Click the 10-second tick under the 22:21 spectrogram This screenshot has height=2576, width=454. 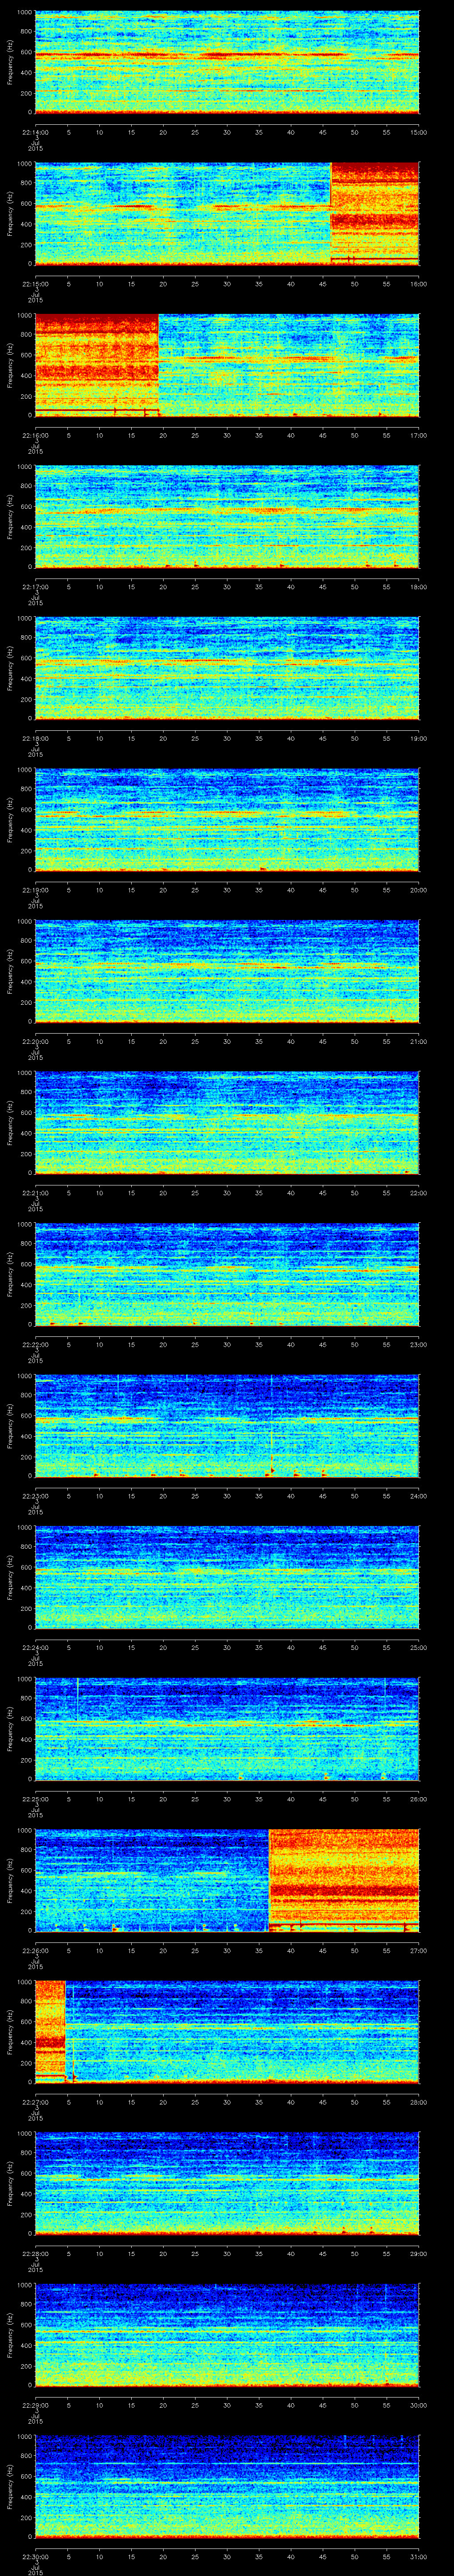(x=100, y=1192)
